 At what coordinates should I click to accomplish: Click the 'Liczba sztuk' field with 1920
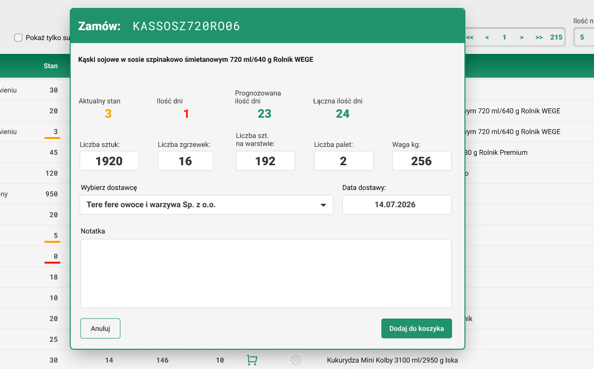[109, 161]
